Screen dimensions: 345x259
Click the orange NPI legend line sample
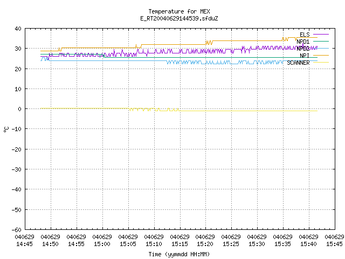click(x=321, y=55)
